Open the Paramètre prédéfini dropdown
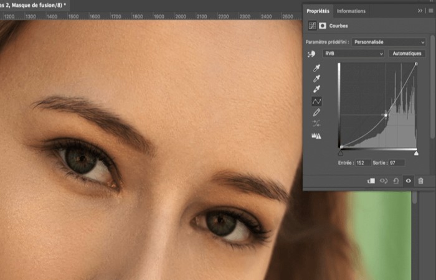 click(x=389, y=42)
